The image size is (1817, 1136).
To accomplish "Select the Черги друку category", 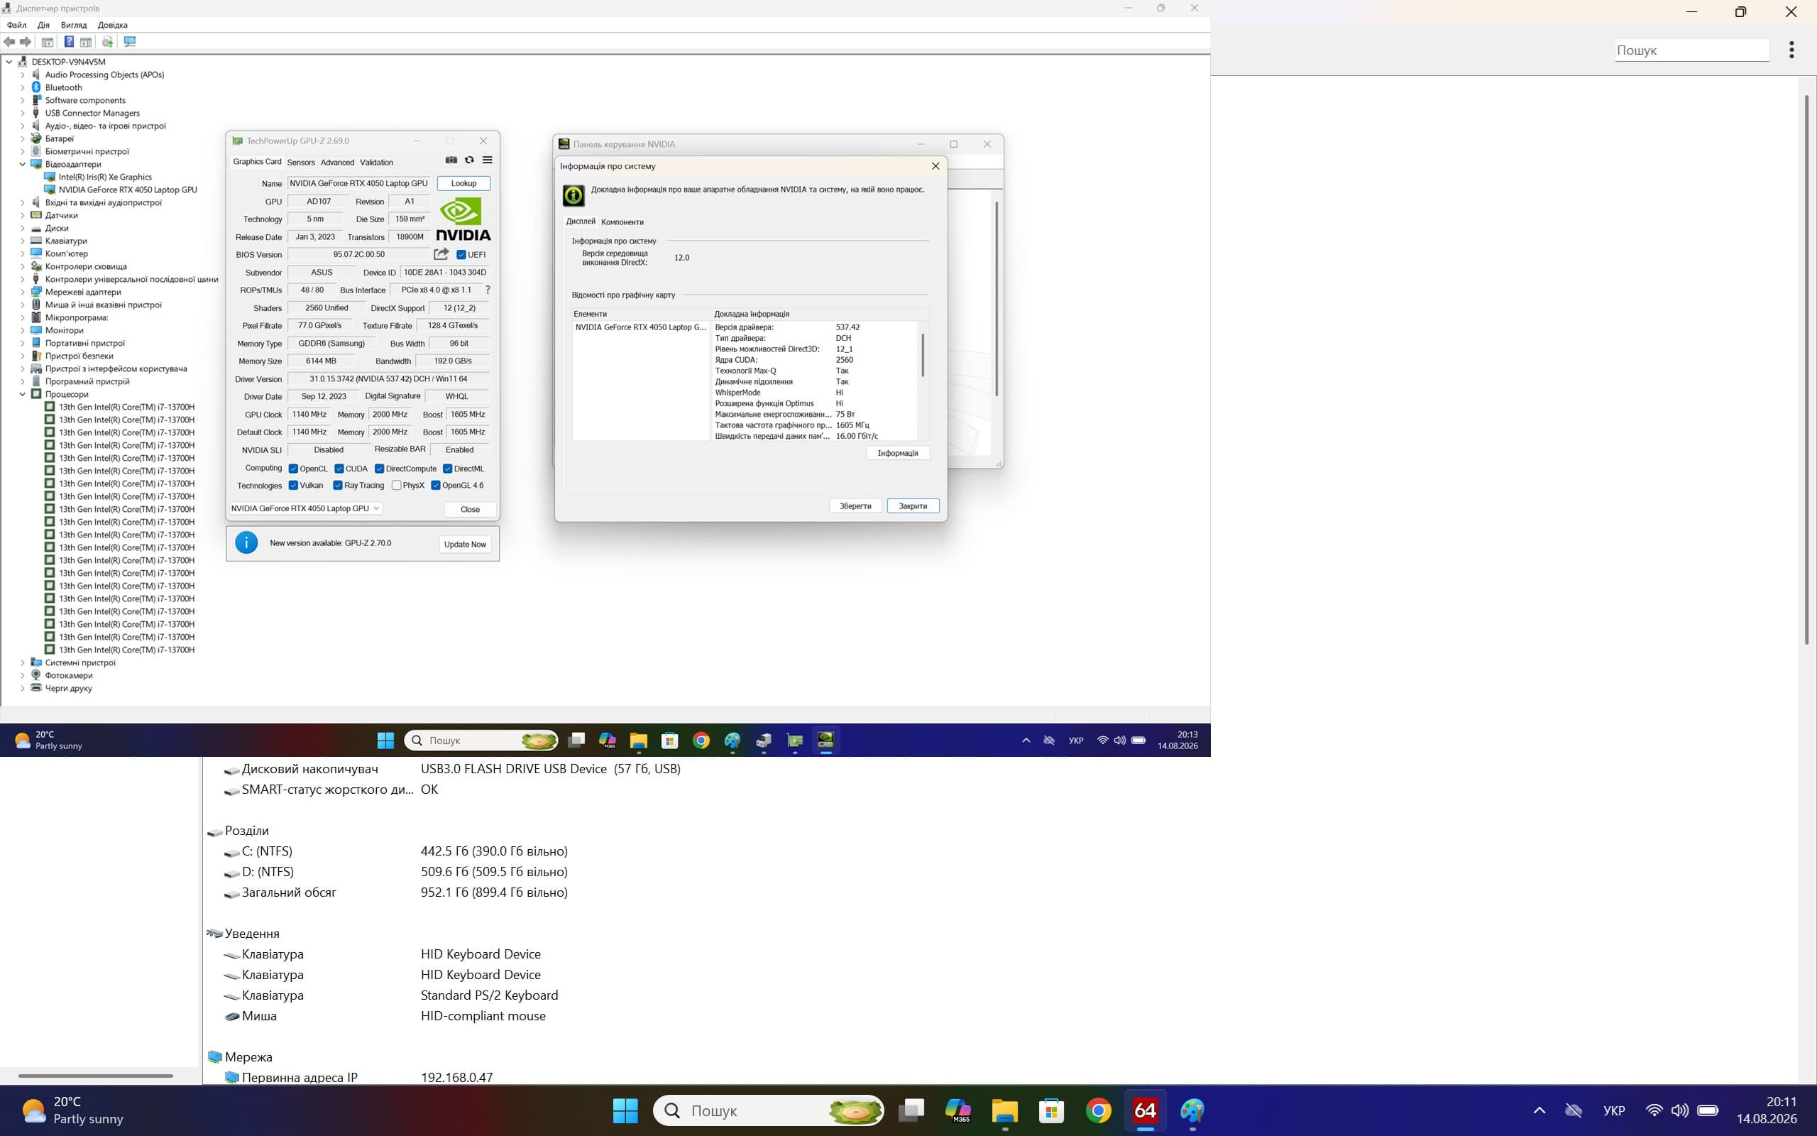I will (68, 688).
